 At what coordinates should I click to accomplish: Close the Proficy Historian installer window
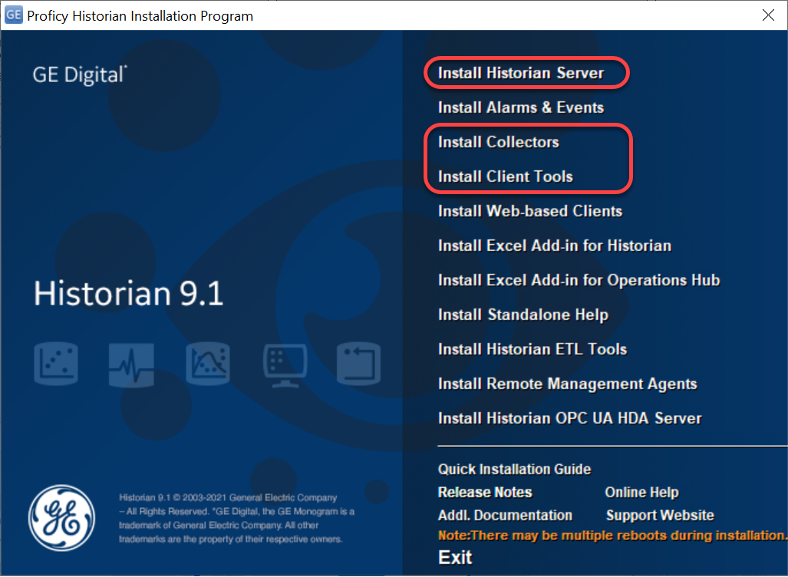point(768,15)
